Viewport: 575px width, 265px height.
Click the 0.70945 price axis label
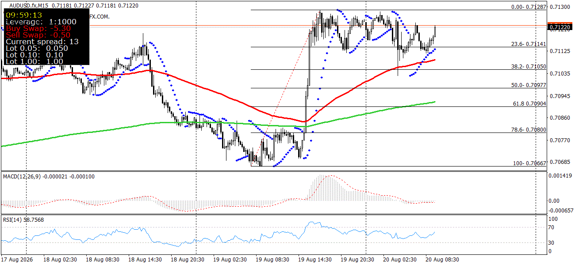click(x=560, y=96)
